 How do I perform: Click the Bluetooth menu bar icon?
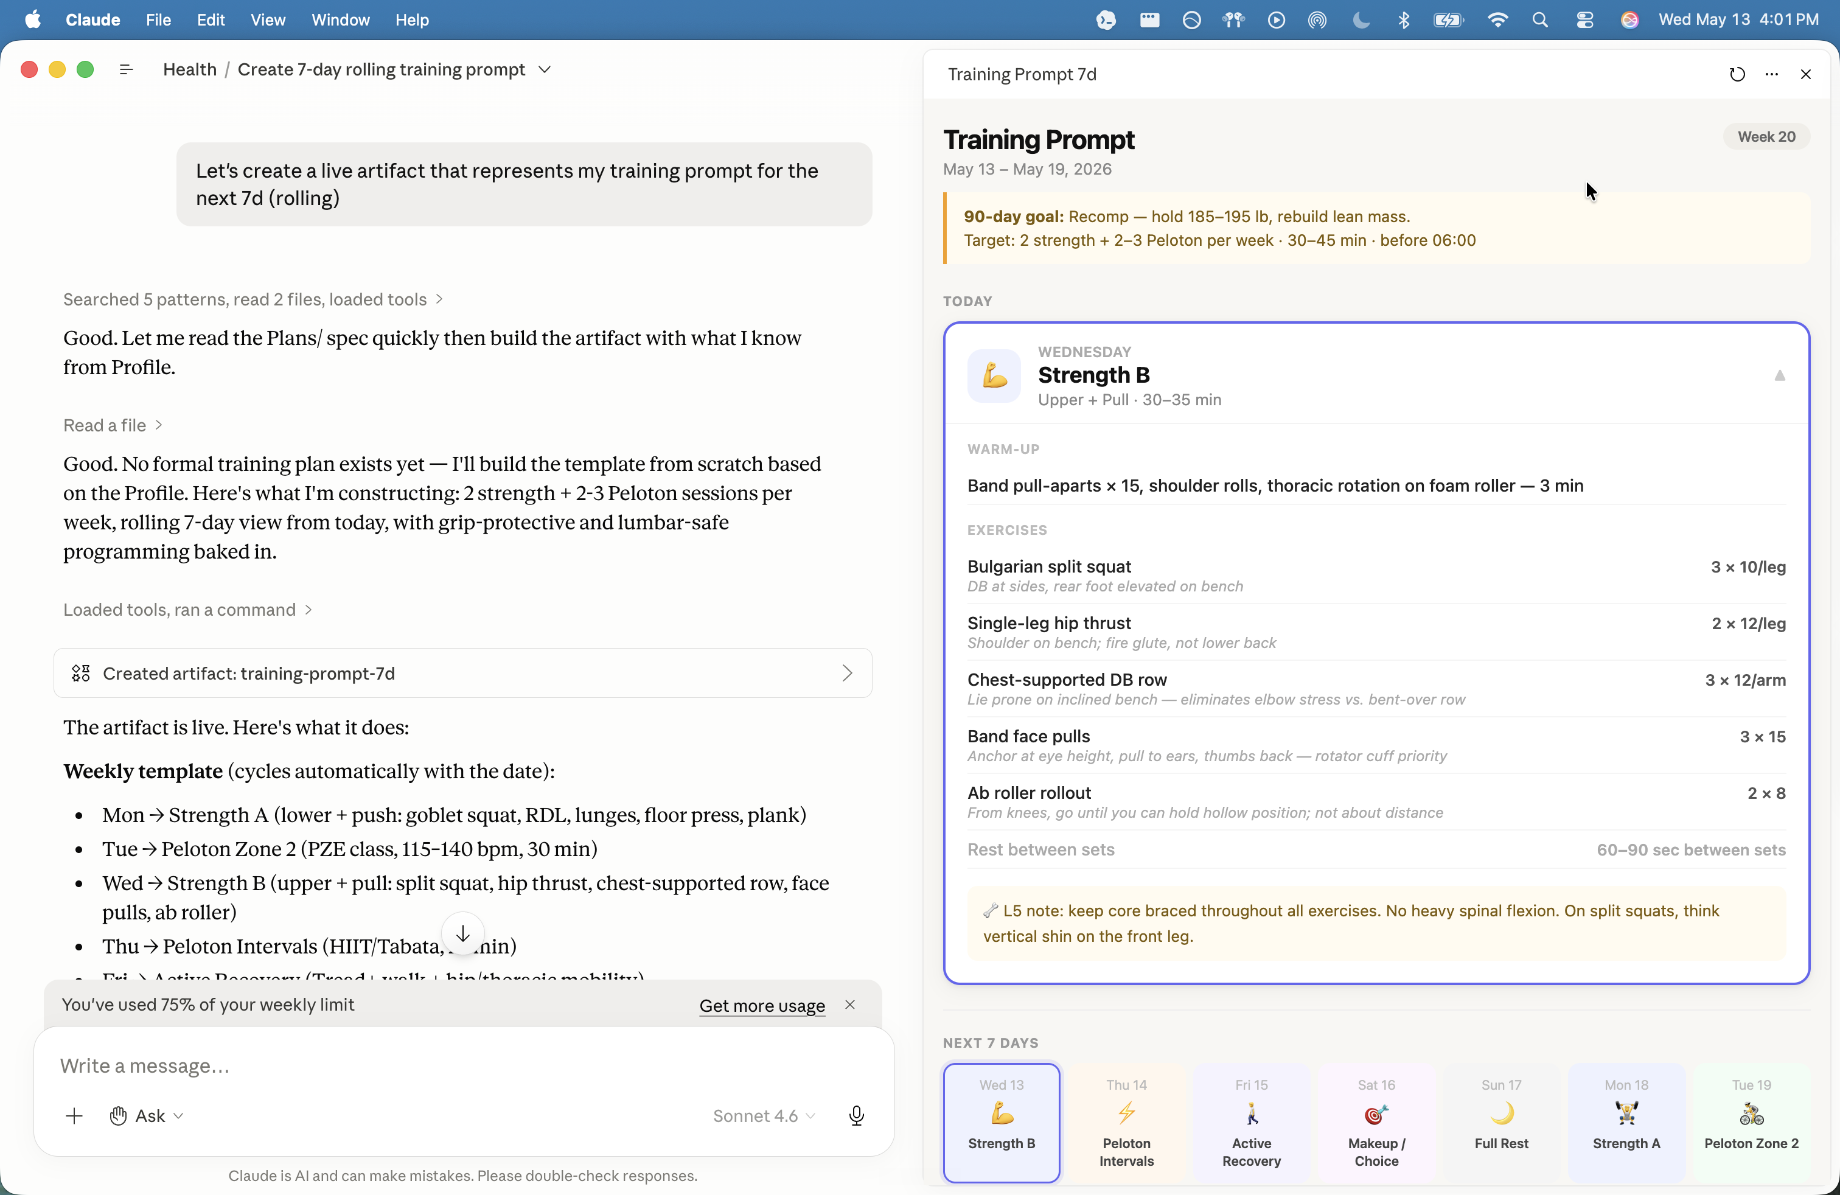1404,20
